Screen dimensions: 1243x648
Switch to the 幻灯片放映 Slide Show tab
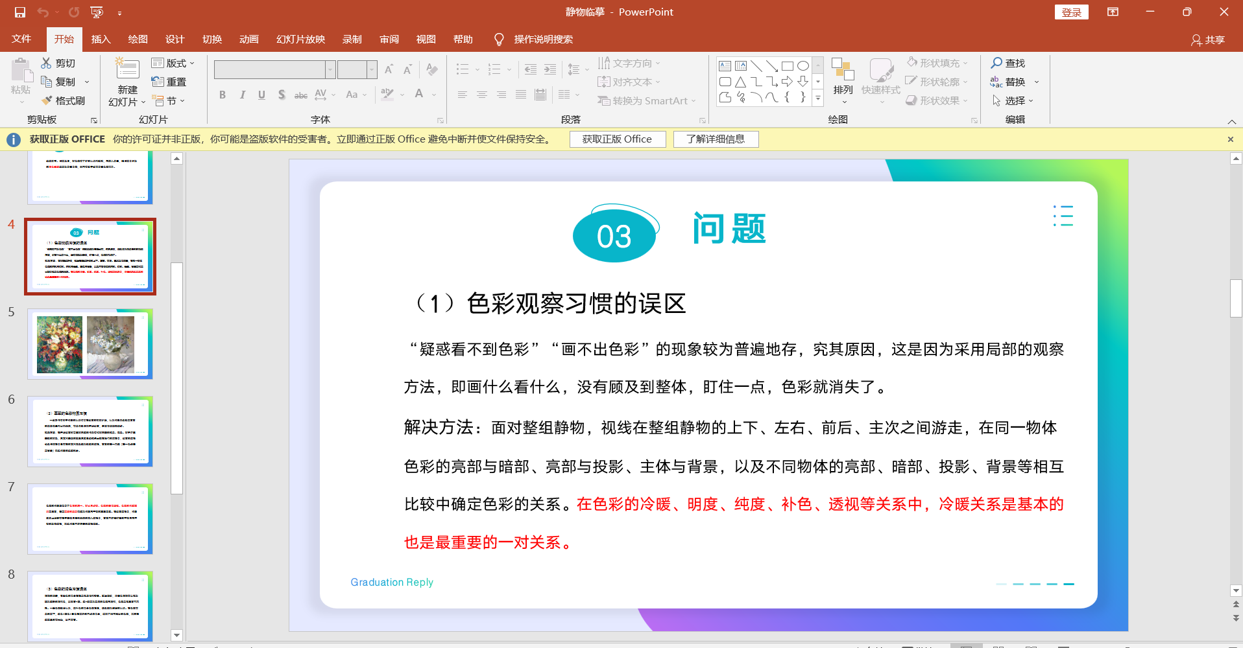(300, 40)
